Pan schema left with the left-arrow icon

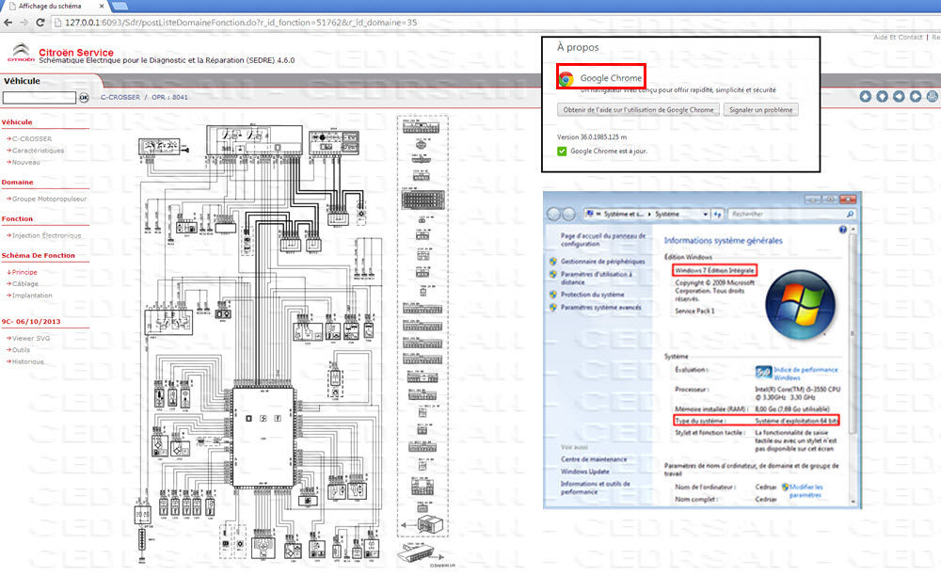pyautogui.click(x=899, y=96)
